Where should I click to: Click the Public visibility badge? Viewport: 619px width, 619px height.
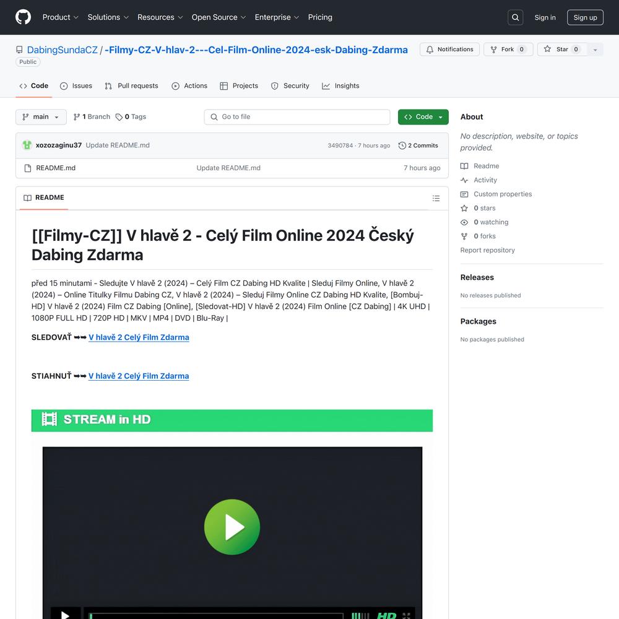[28, 62]
